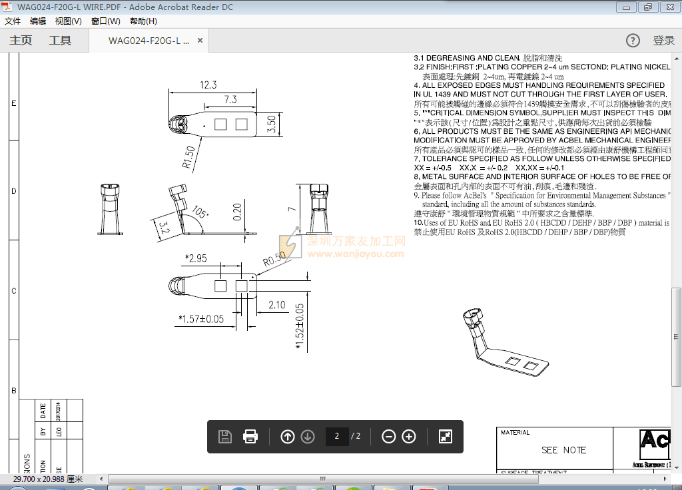Click the next page down arrow
The height and width of the screenshot is (490, 682).
[308, 437]
